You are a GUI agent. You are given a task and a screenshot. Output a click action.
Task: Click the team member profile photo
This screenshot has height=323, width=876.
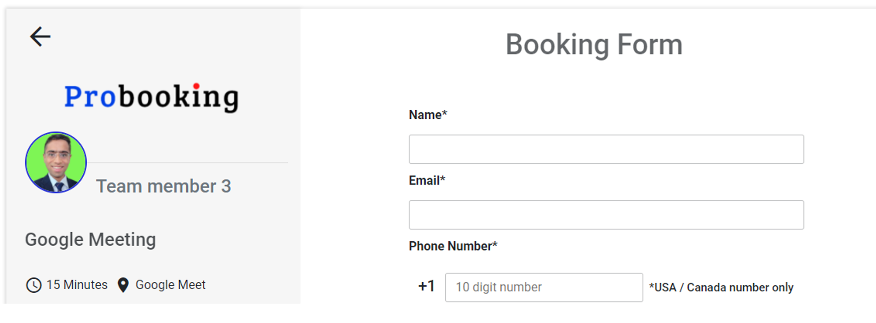[56, 163]
